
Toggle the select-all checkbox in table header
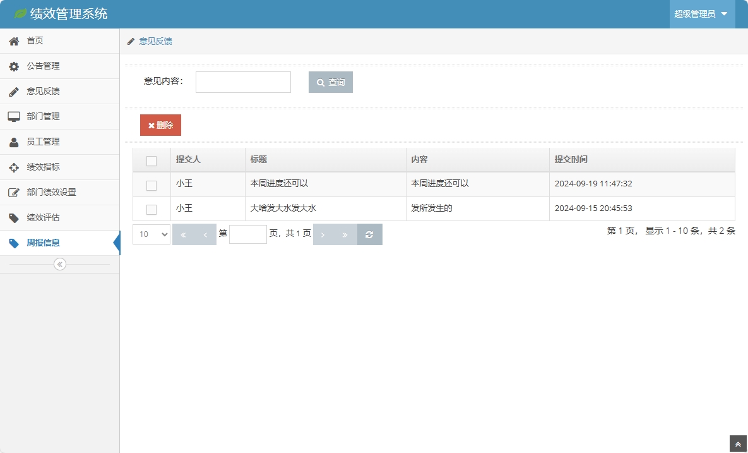[151, 161]
